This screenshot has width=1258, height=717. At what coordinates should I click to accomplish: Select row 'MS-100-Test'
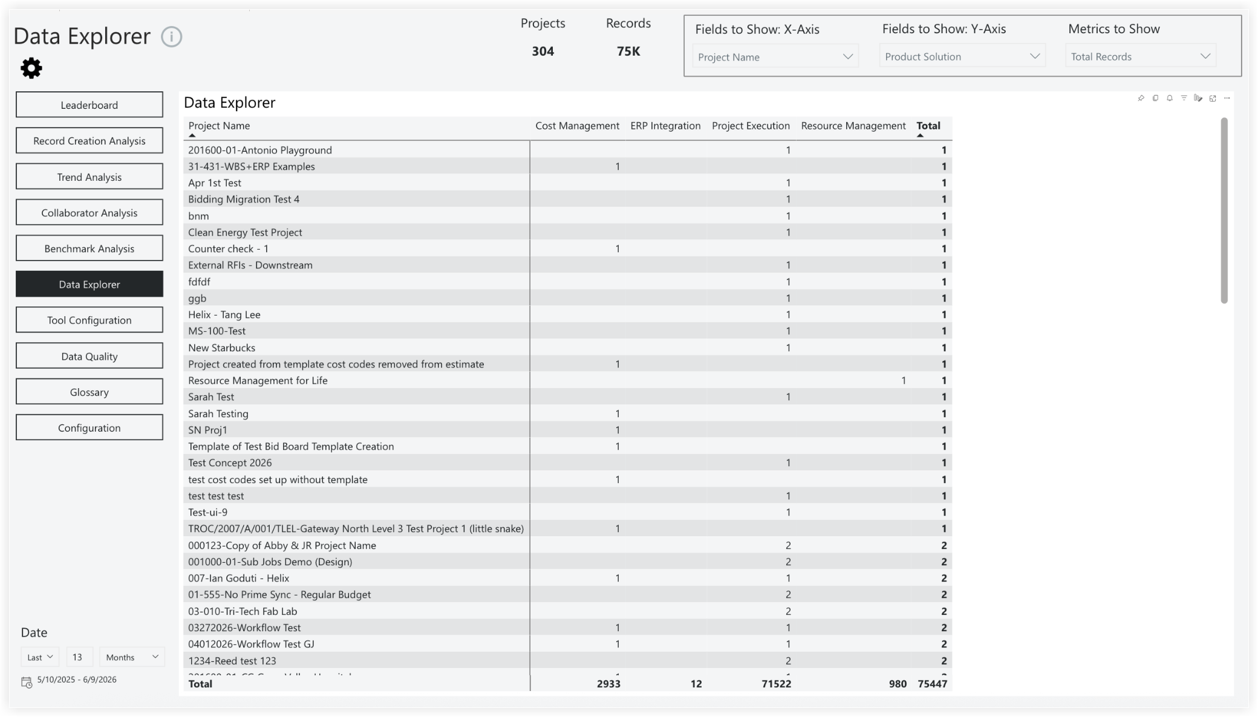pyautogui.click(x=567, y=331)
